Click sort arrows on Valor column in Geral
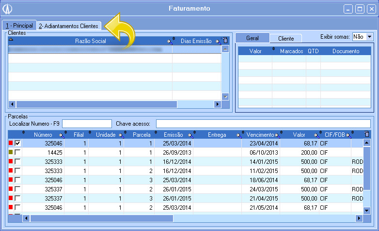379x231 pixels. coord(273,49)
